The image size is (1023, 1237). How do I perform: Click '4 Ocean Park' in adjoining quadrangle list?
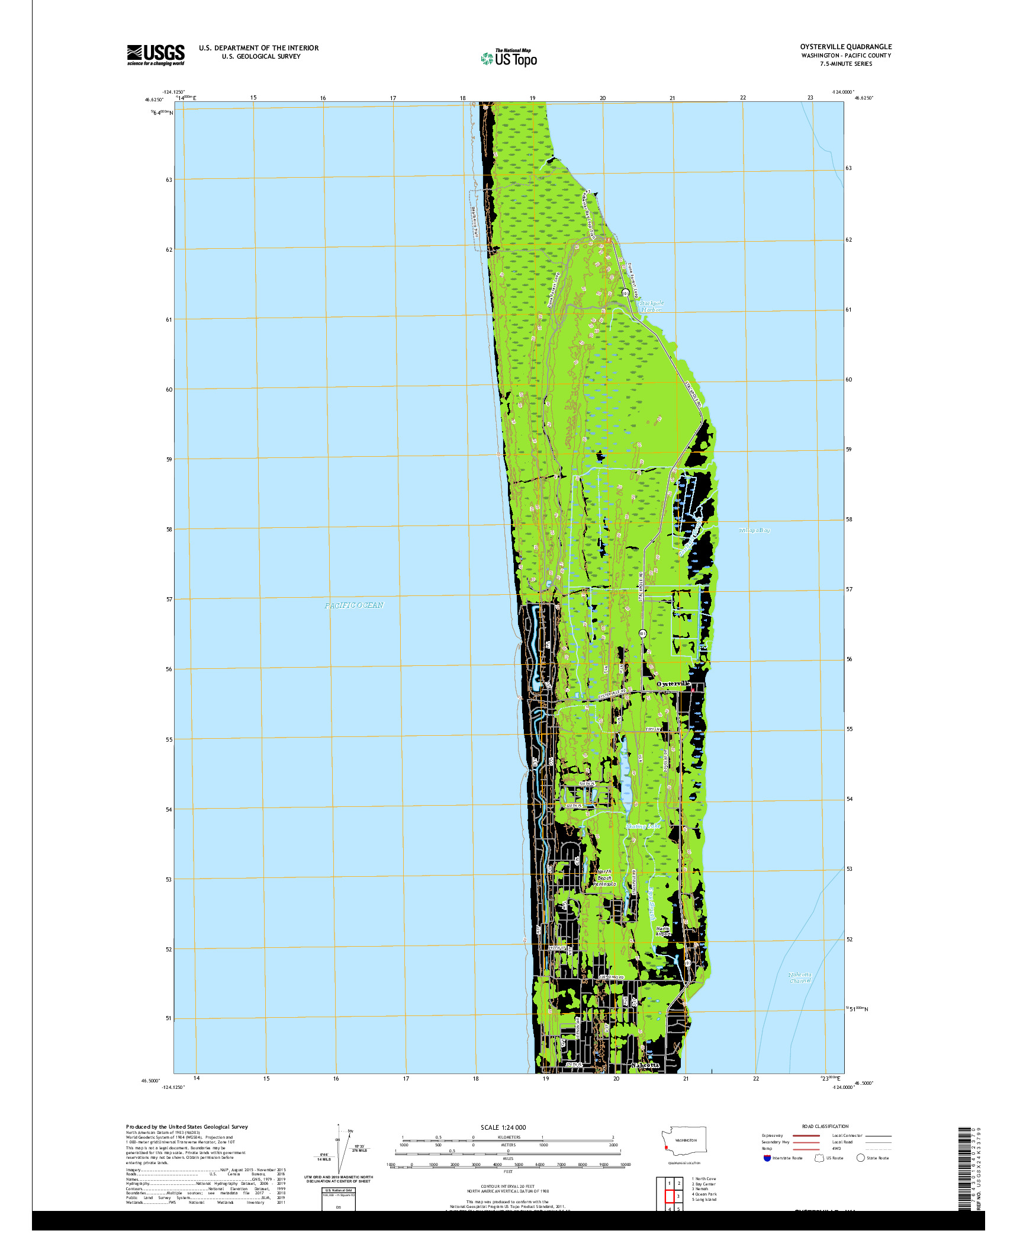(x=704, y=1194)
